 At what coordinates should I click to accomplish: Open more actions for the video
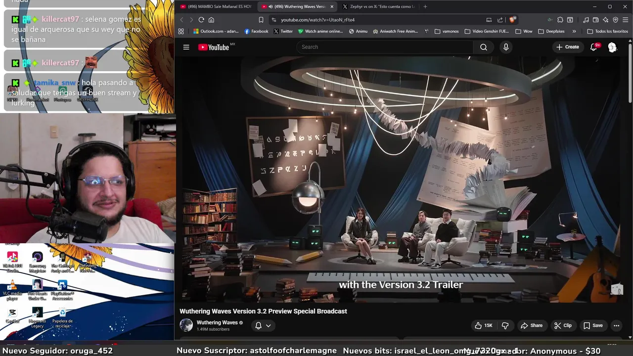(x=616, y=325)
